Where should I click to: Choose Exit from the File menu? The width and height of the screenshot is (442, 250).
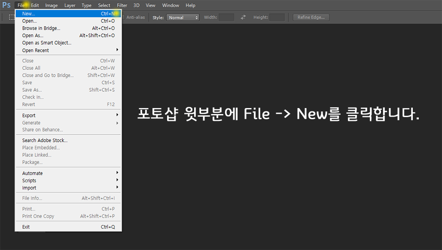(x=68, y=227)
